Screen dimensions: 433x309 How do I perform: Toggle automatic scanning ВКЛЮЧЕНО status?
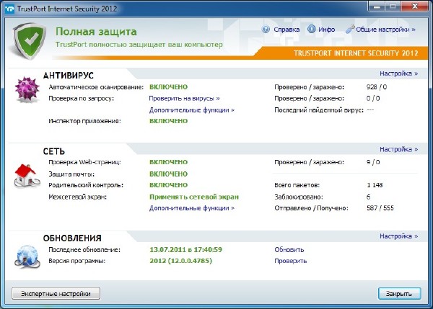click(x=168, y=86)
